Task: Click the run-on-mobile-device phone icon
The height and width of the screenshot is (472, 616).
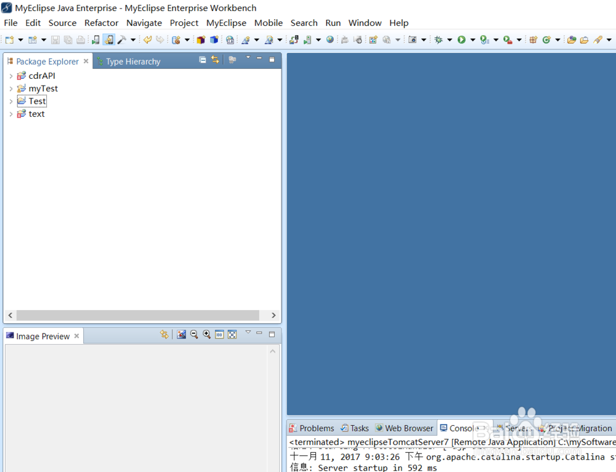Action: 95,39
